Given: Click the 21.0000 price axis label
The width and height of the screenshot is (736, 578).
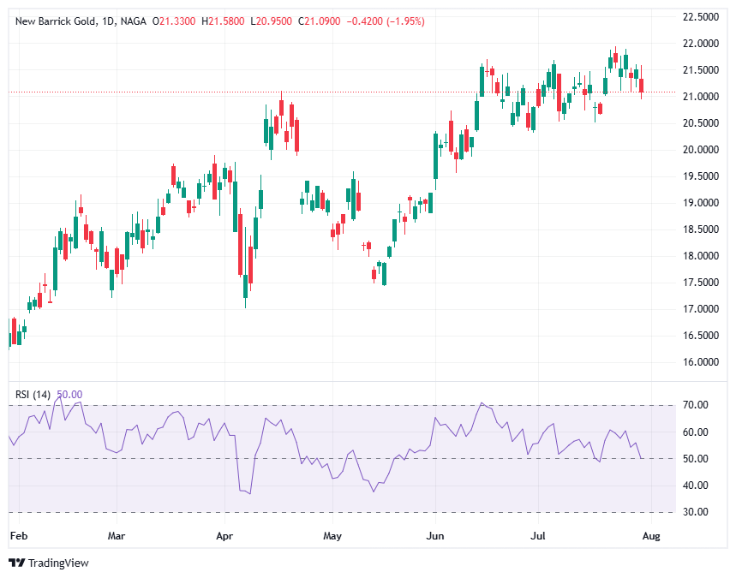Looking at the screenshot, I should pyautogui.click(x=700, y=97).
